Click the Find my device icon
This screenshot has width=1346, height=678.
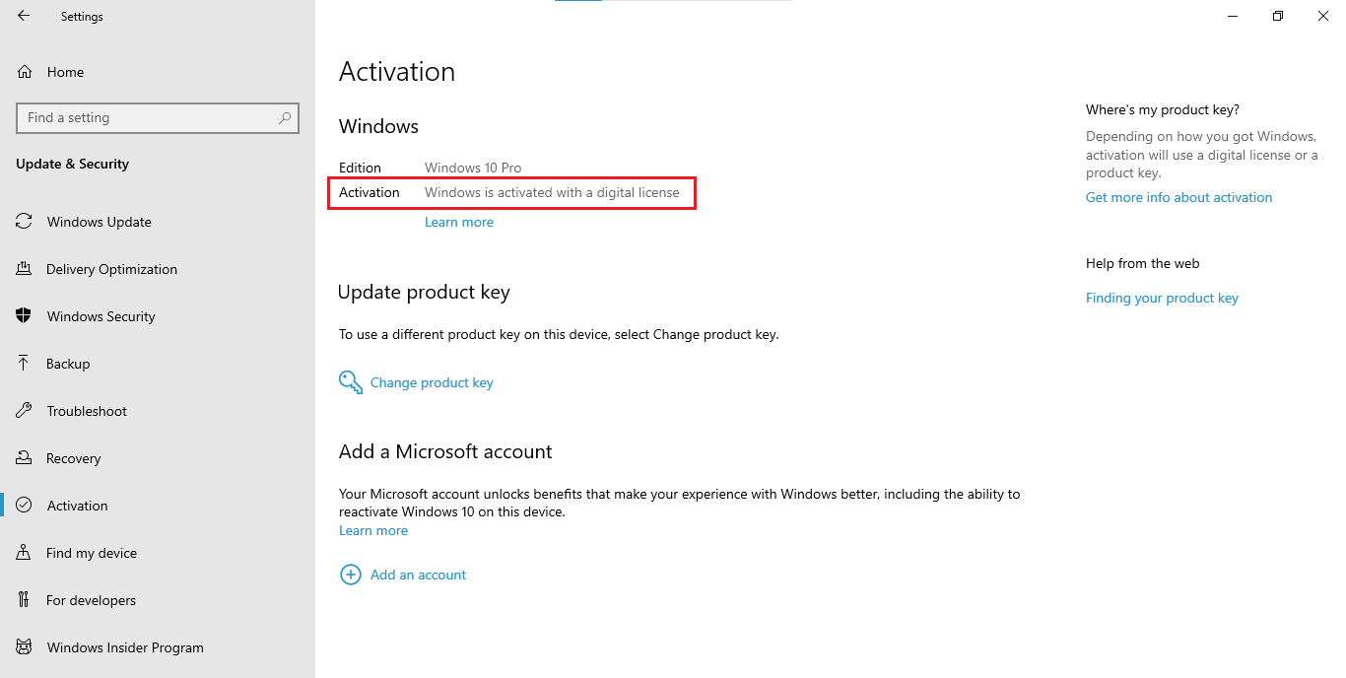pyautogui.click(x=25, y=553)
